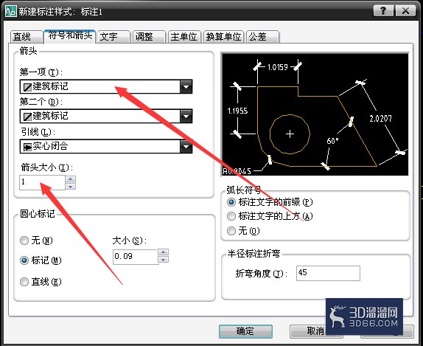Click 建筑标记 icon in 第一项 box
Screen dimensions: 423x346
click(x=27, y=87)
